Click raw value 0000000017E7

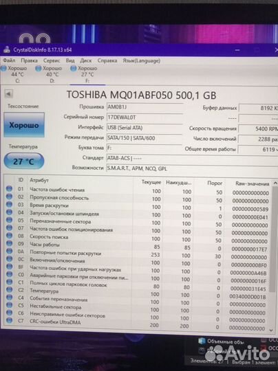(x=249, y=249)
